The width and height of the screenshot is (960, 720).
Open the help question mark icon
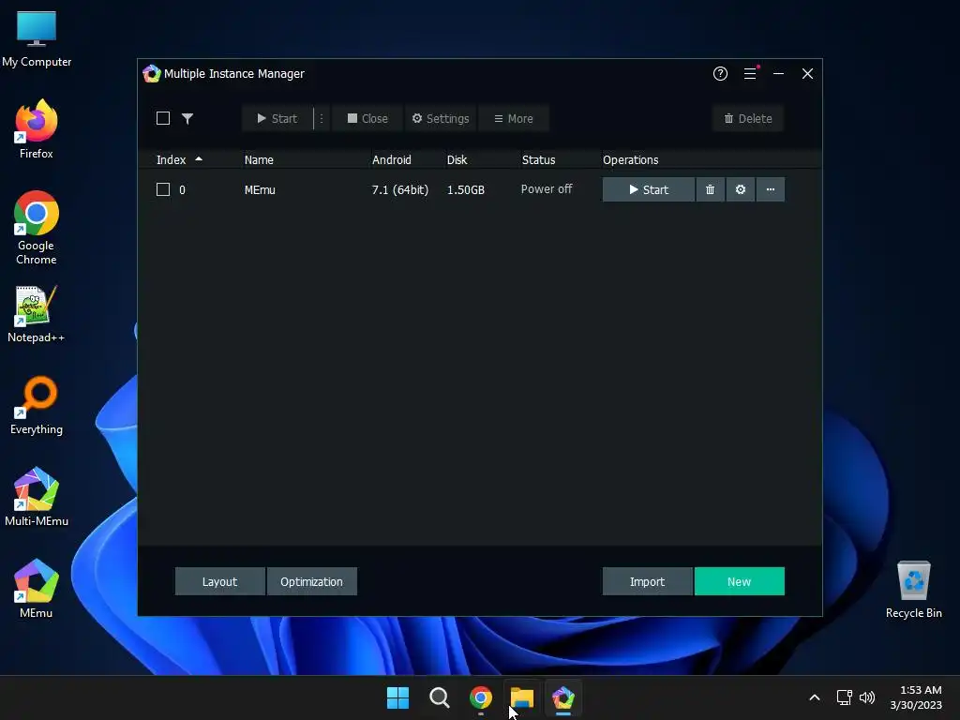pos(720,73)
